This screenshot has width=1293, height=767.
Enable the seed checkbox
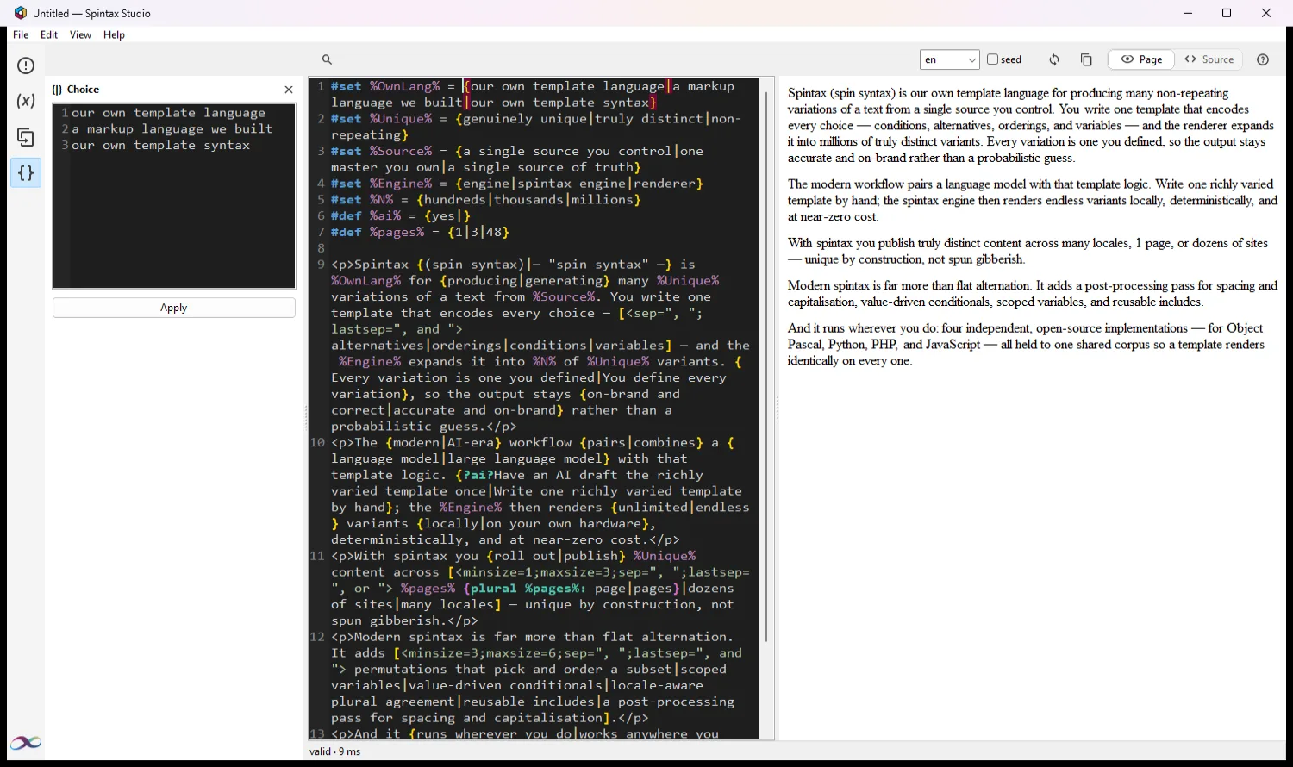pyautogui.click(x=992, y=59)
